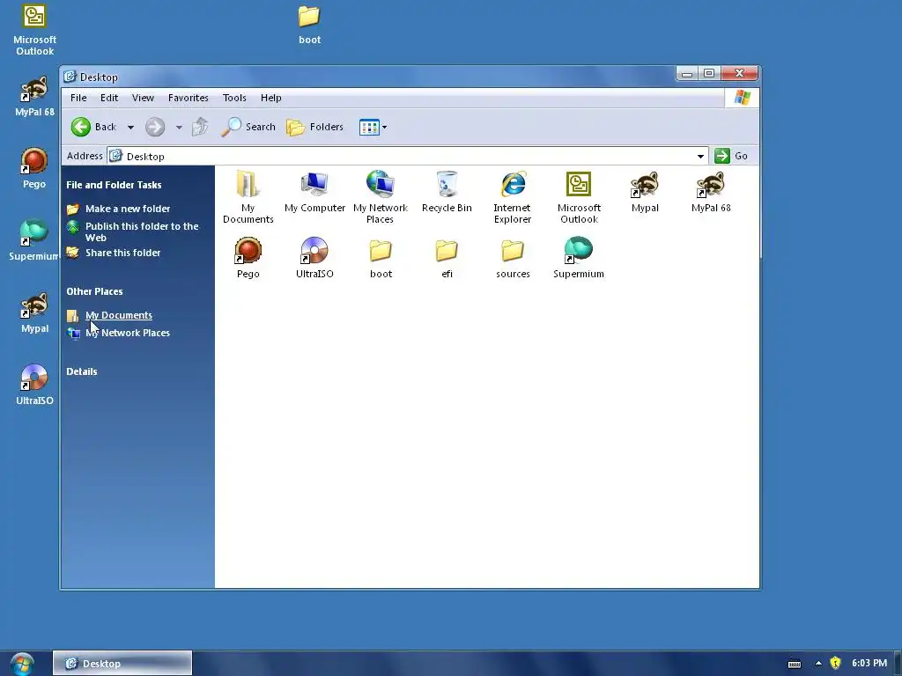This screenshot has height=676, width=902.
Task: Select the boot folder in the file pane
Action: pyautogui.click(x=381, y=258)
